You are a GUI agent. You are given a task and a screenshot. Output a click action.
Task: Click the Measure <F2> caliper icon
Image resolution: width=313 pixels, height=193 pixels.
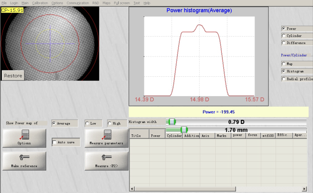tap(107, 158)
